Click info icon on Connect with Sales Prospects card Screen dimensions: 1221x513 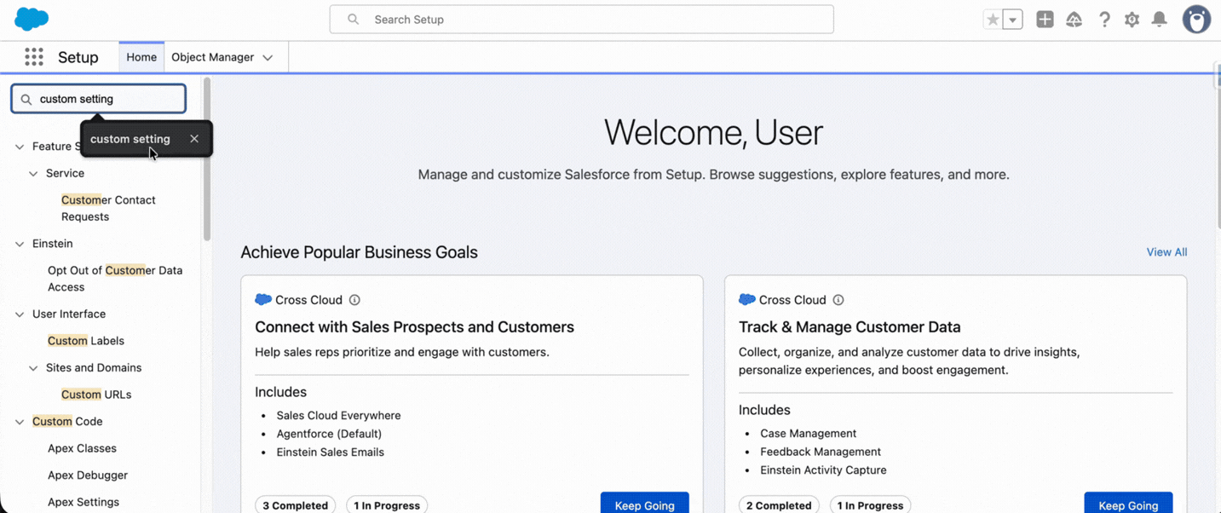tap(354, 300)
